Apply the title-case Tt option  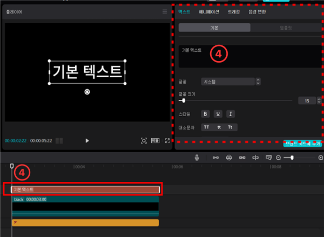[x=230, y=127]
